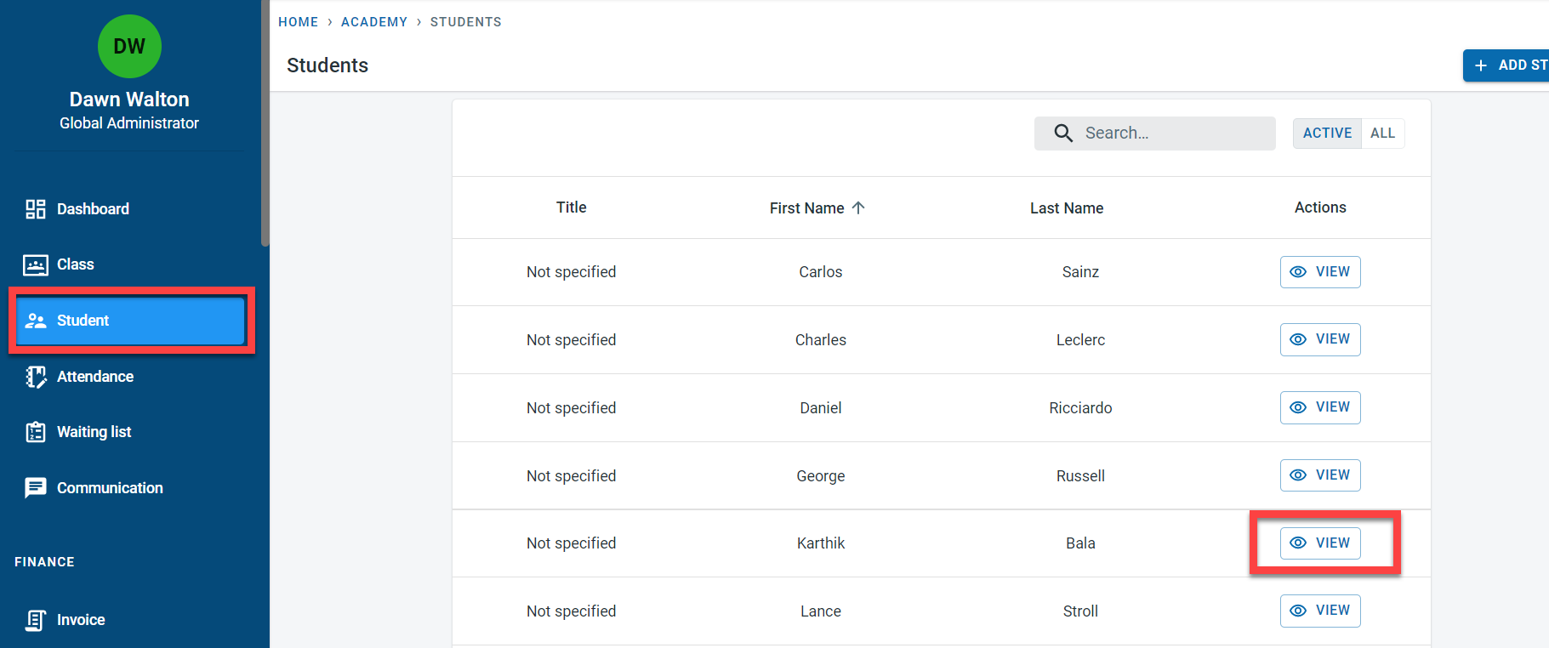Click the Waiting list clipboard icon
The width and height of the screenshot is (1549, 648).
(x=35, y=432)
